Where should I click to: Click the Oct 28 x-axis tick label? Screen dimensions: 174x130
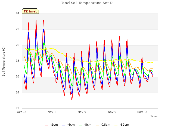(x=21, y=112)
